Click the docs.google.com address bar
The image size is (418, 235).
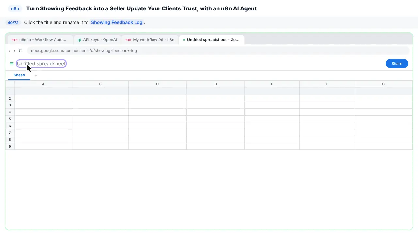coord(218,51)
